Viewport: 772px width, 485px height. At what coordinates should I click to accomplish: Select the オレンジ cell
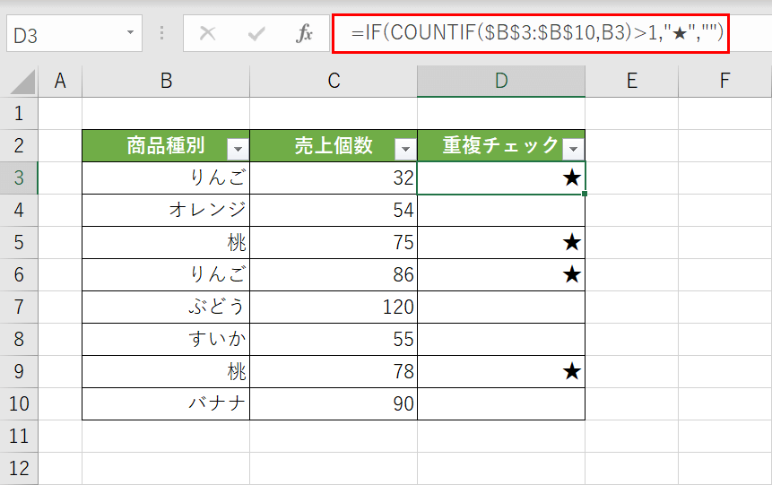click(x=166, y=211)
